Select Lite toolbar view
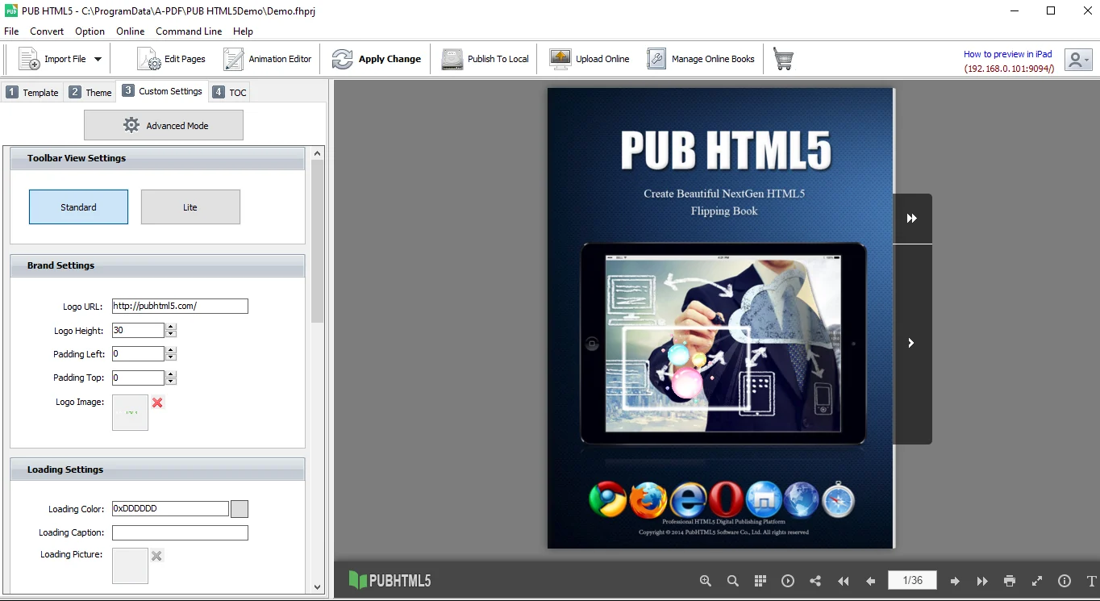 click(x=190, y=207)
